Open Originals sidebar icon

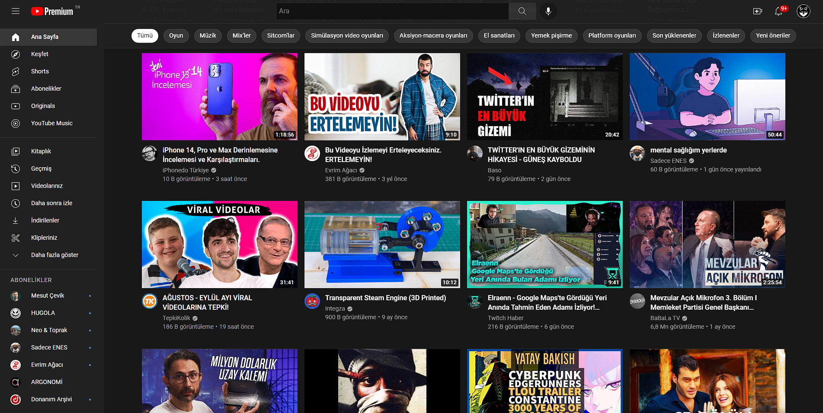pyautogui.click(x=16, y=106)
